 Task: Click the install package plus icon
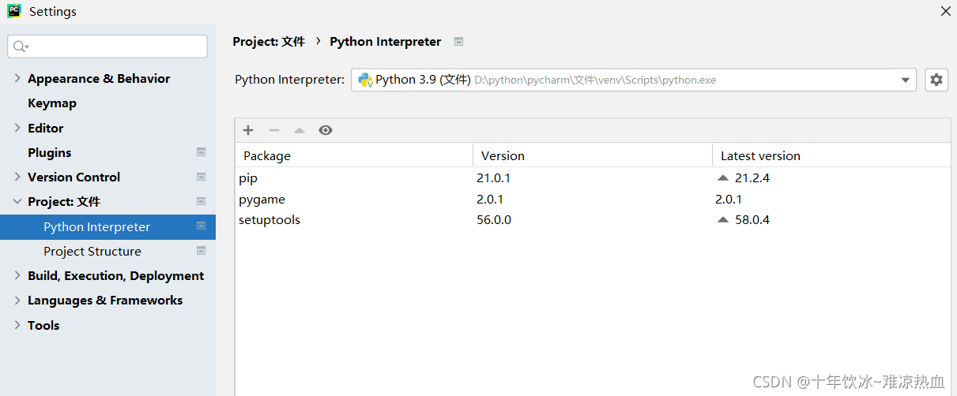[248, 130]
